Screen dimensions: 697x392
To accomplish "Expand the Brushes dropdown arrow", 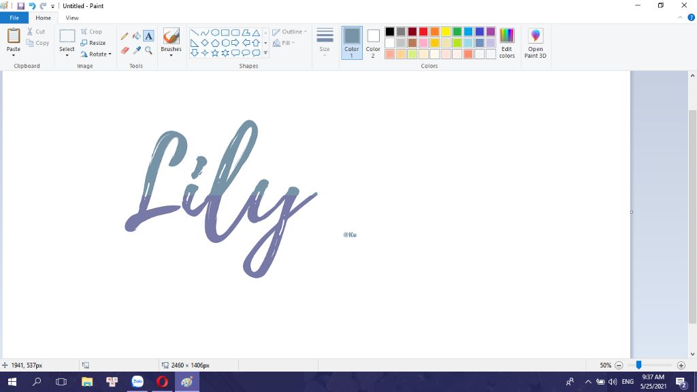I will (171, 55).
